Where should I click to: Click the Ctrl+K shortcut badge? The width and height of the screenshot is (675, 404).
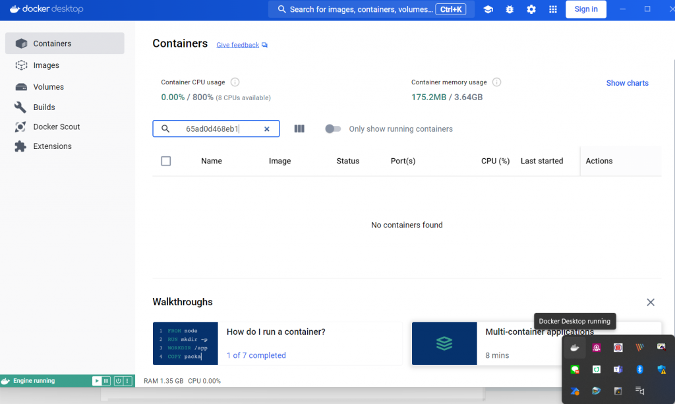451,9
